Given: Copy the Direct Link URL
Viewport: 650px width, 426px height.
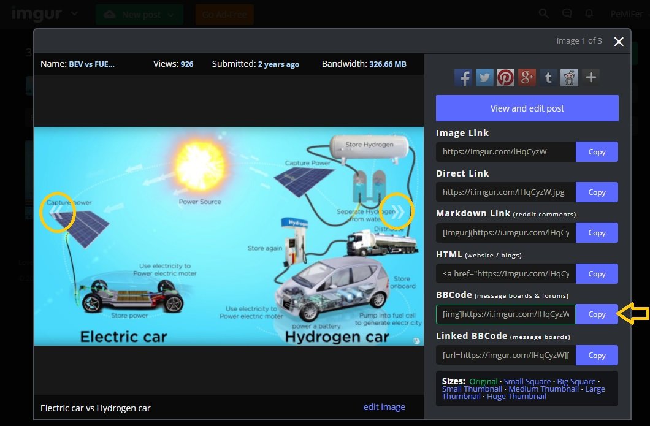Looking at the screenshot, I should coord(597,192).
